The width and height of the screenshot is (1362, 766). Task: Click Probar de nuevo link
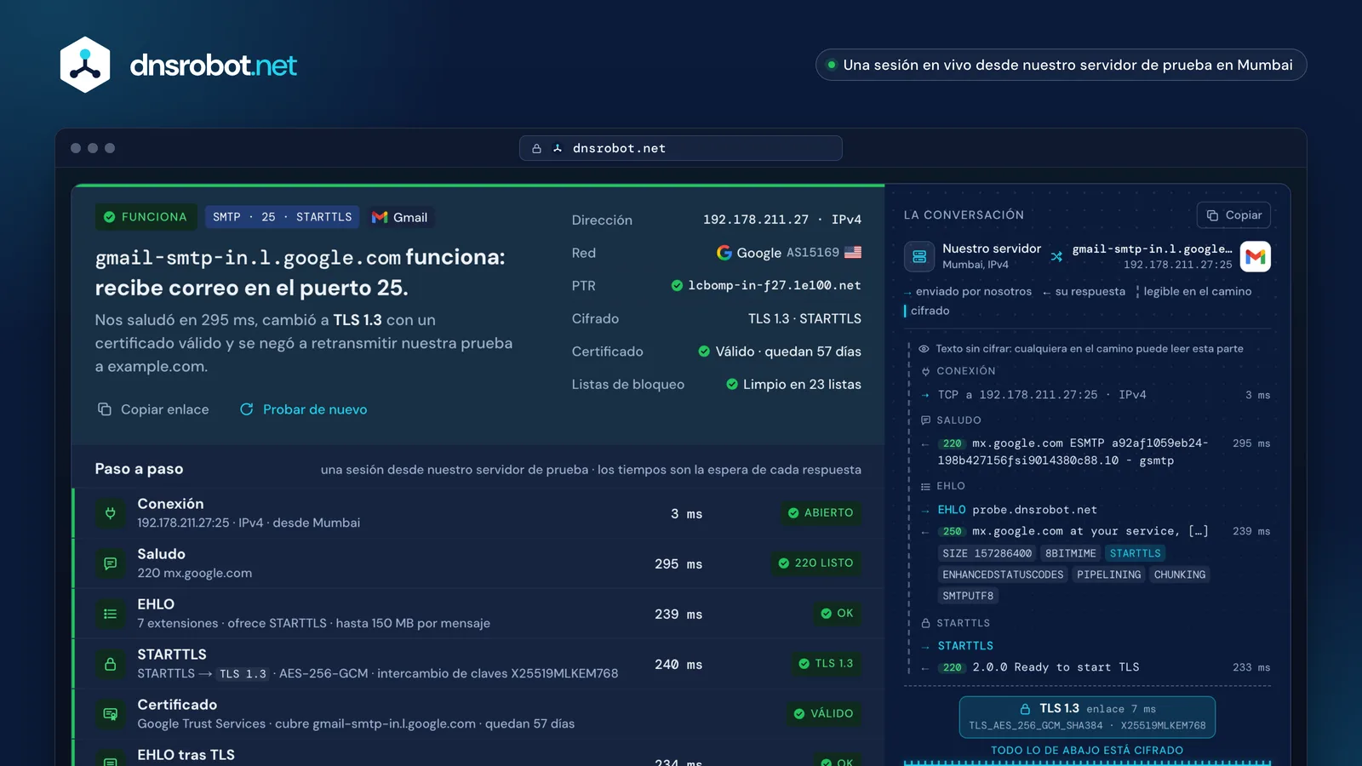coord(304,409)
